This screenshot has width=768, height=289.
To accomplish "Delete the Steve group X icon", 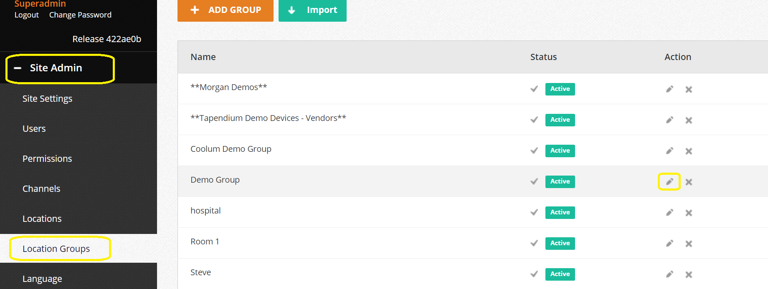I will (x=689, y=274).
